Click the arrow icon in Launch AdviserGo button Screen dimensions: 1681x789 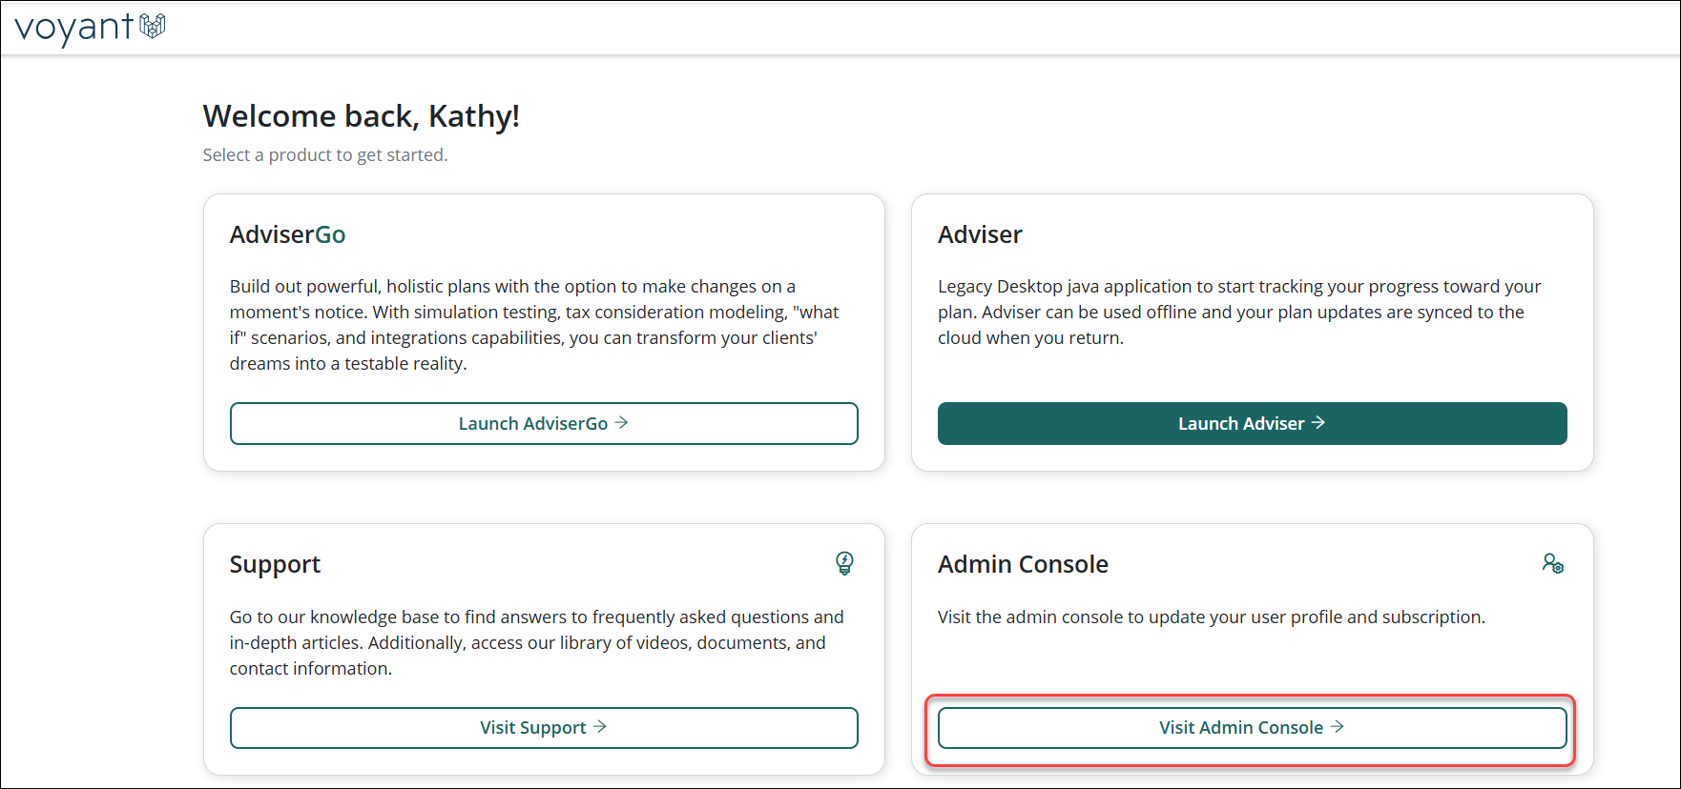coord(622,422)
